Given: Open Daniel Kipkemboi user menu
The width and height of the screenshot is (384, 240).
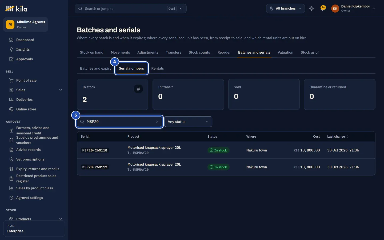Looking at the screenshot, I should pos(353,9).
